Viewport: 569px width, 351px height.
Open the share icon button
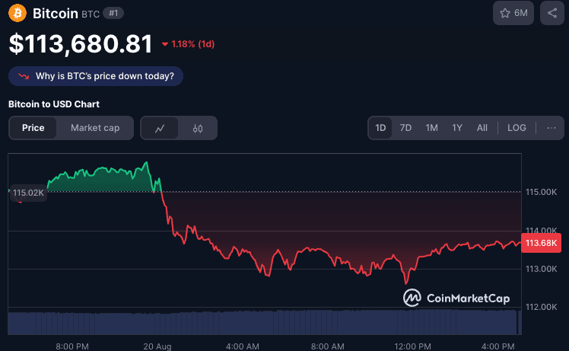click(x=552, y=13)
